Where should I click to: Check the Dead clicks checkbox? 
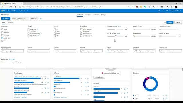(x=29, y=31)
